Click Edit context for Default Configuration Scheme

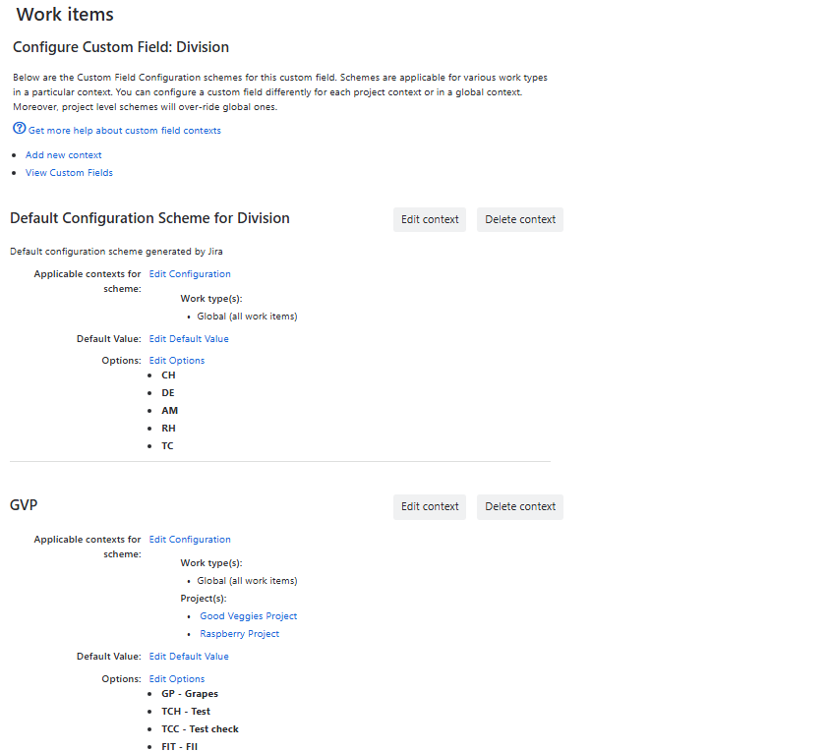tap(430, 220)
